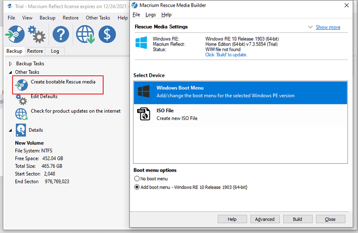The image size is (358, 233).
Task: Click the Build button
Action: [298, 219]
